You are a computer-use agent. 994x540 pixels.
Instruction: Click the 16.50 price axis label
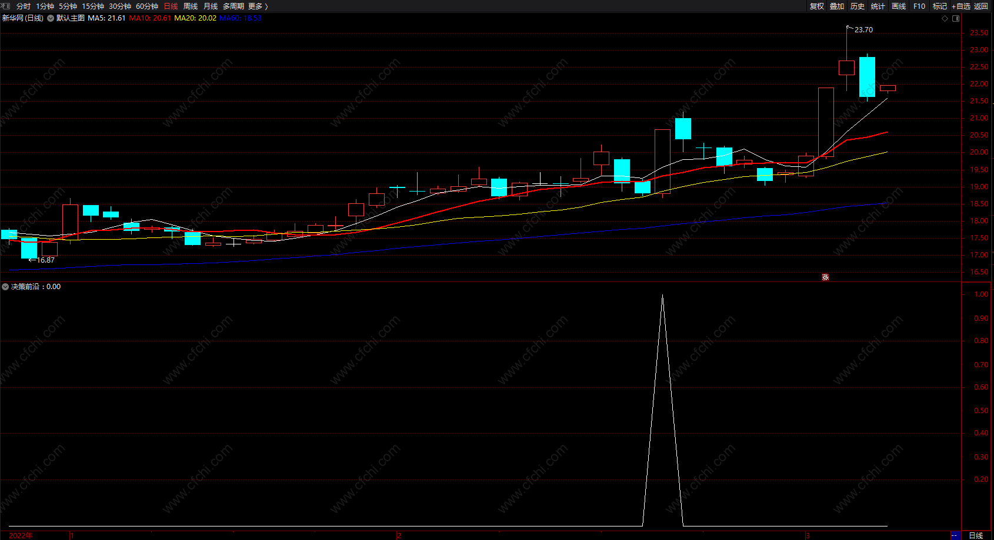point(979,272)
